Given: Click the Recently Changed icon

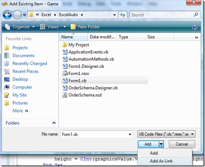Looking at the screenshot, I should (7, 64).
